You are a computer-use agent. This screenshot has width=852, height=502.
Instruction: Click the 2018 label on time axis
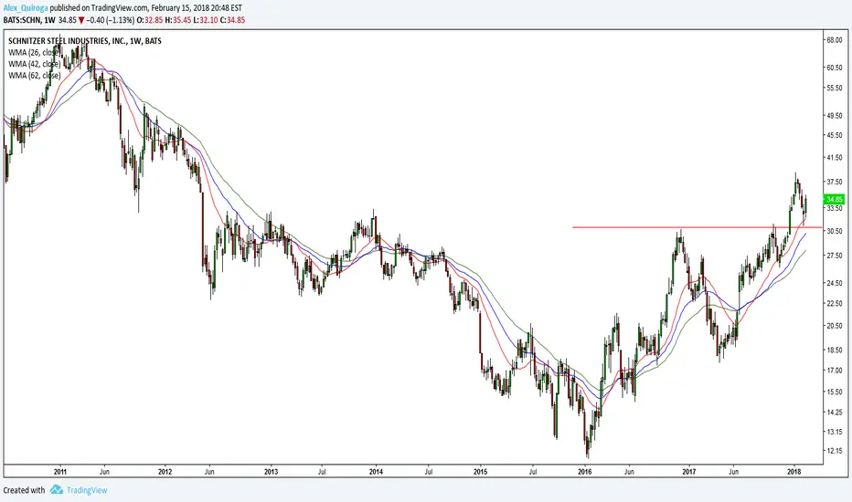tap(794, 472)
